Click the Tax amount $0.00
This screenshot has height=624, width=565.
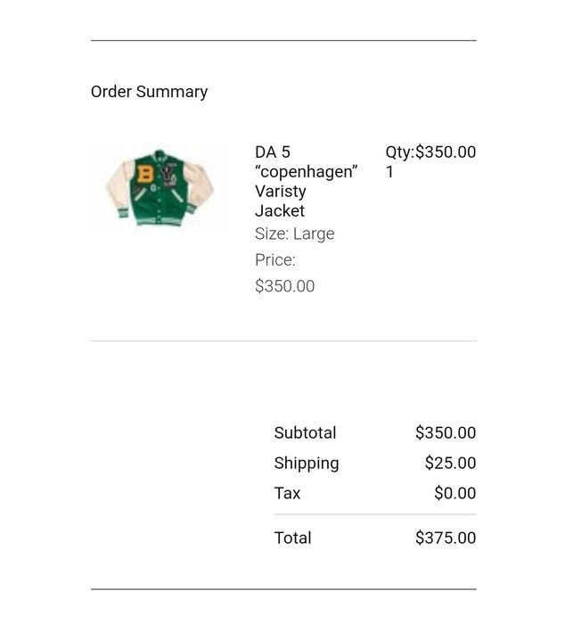(455, 493)
